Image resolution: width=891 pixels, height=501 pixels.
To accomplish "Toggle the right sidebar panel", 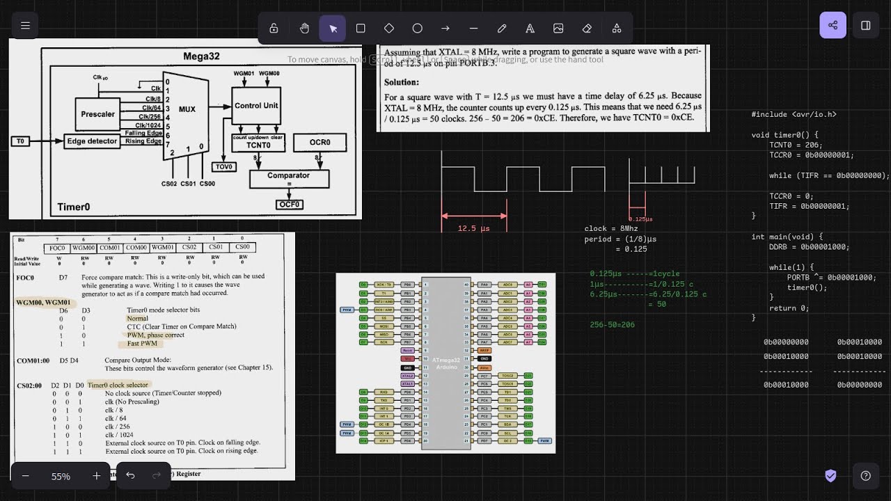I will tap(865, 26).
